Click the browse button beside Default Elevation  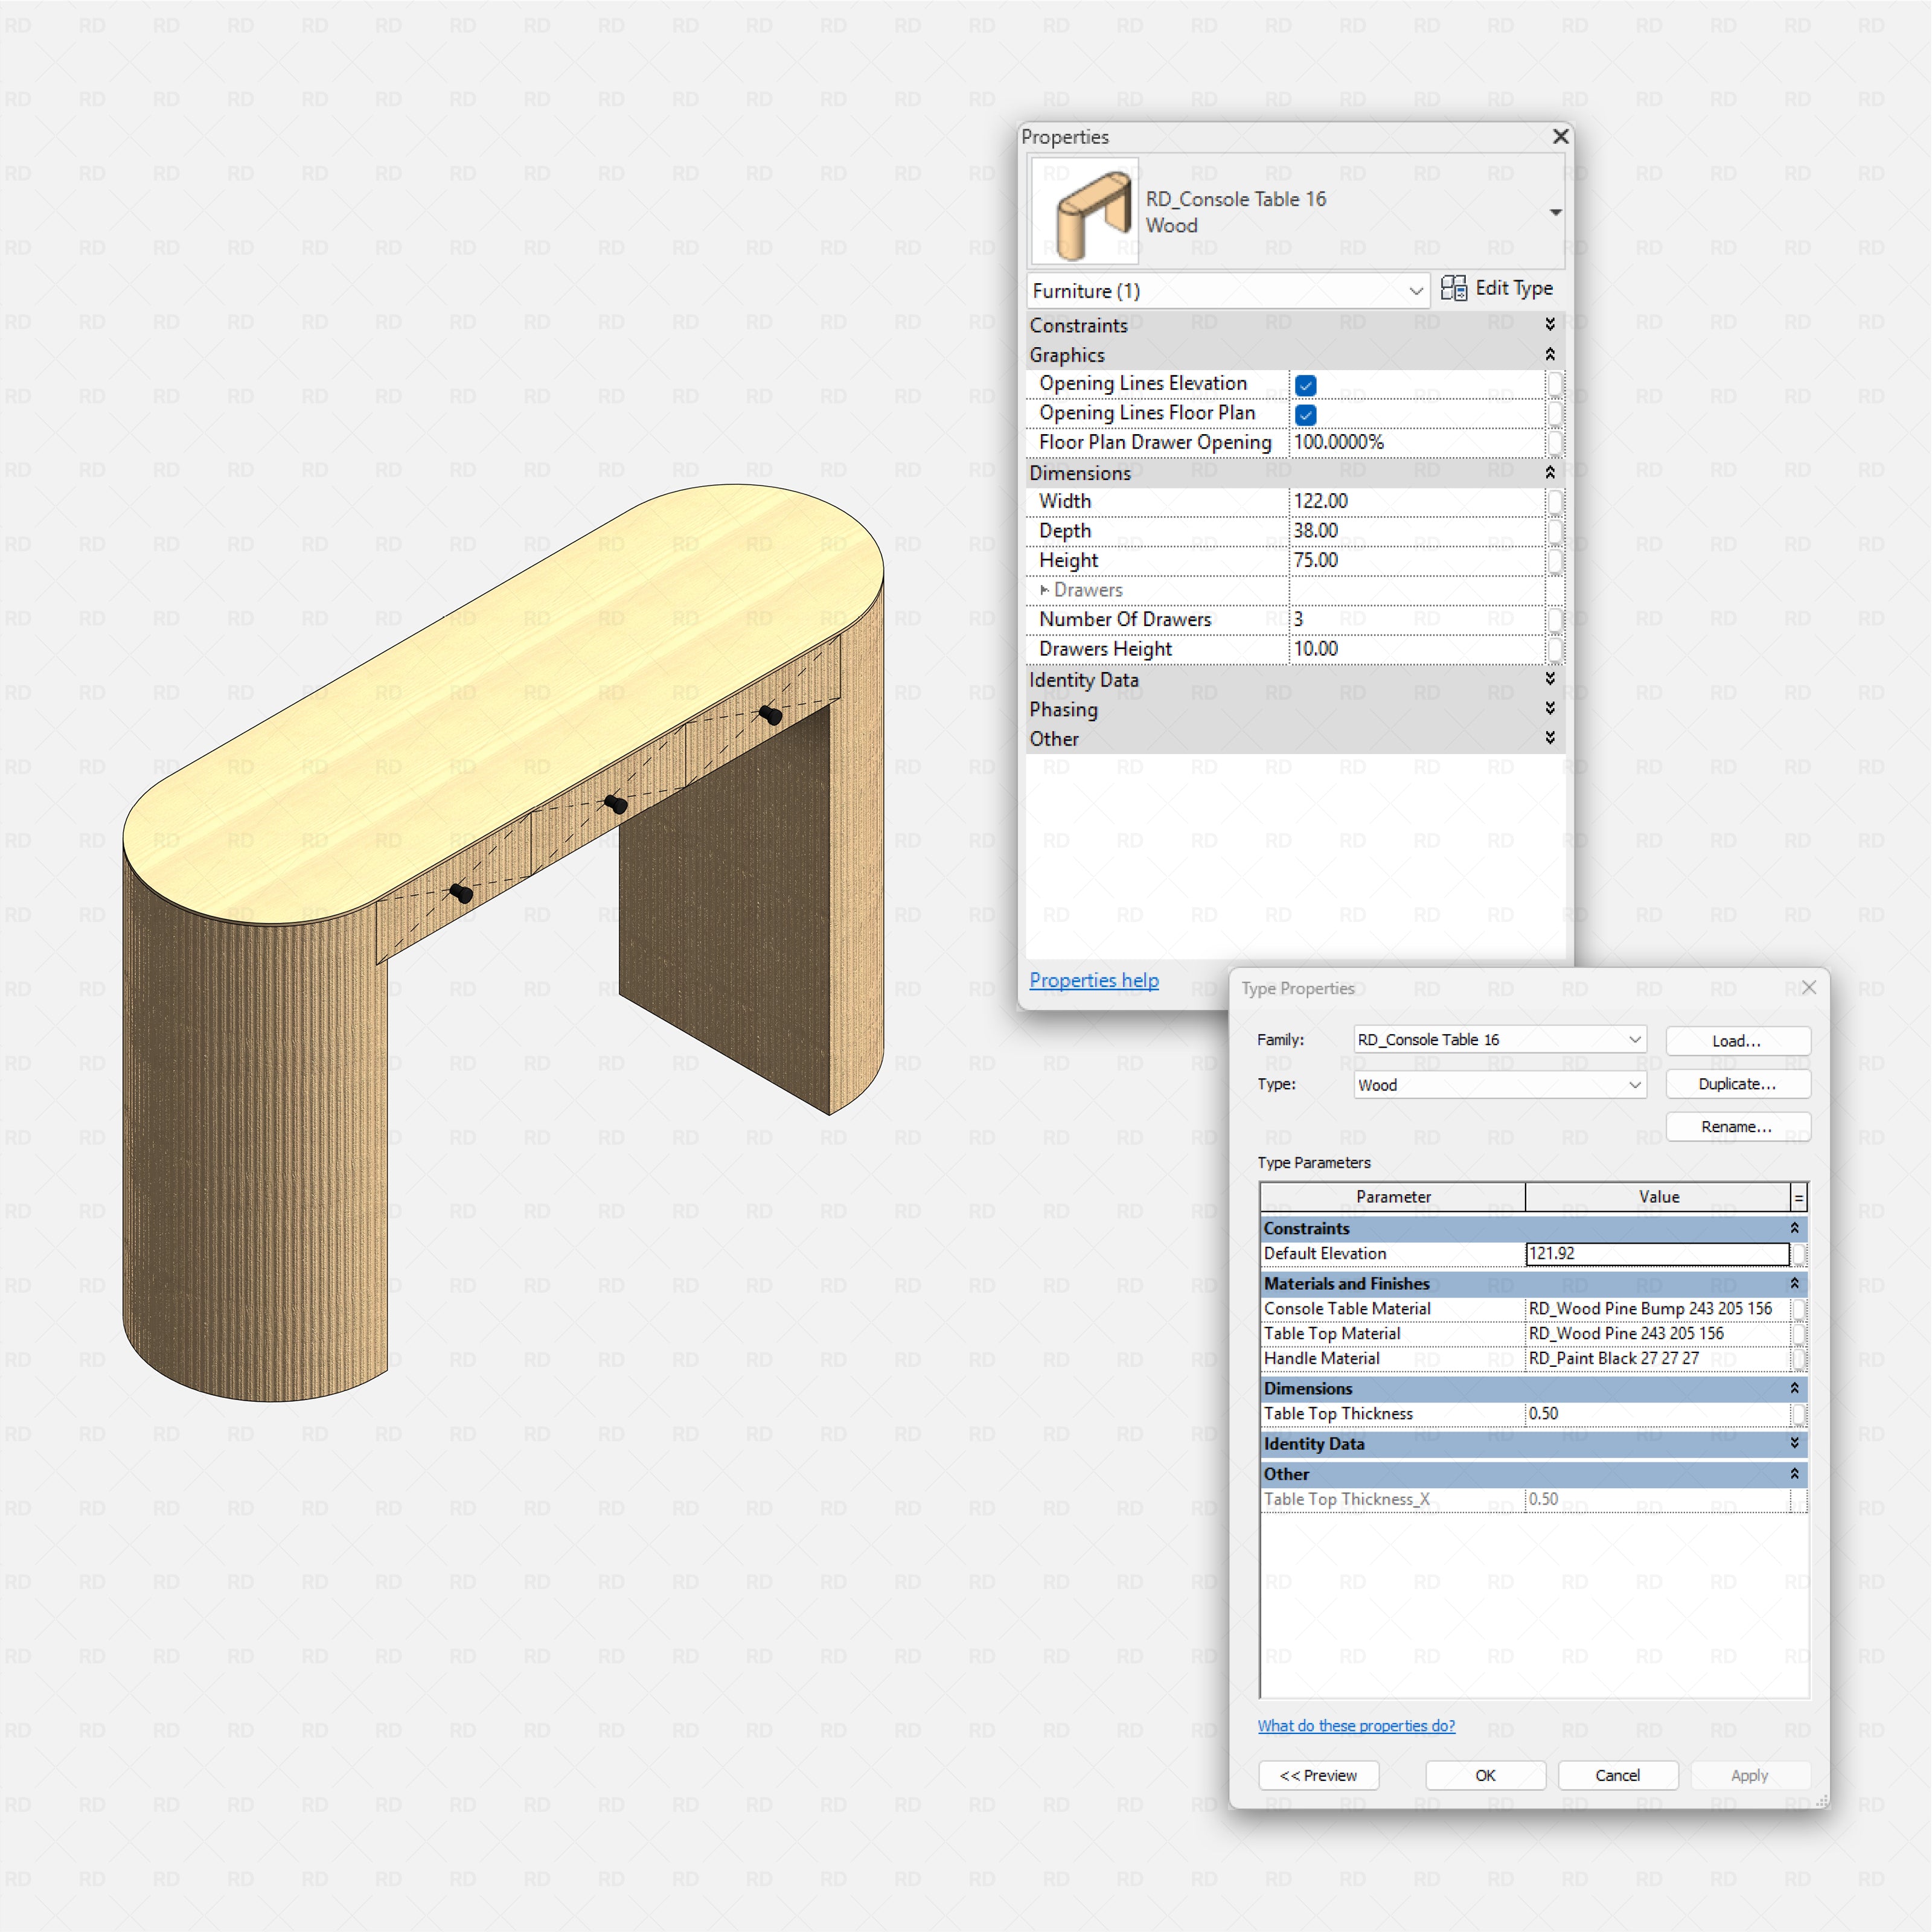coord(1797,1253)
